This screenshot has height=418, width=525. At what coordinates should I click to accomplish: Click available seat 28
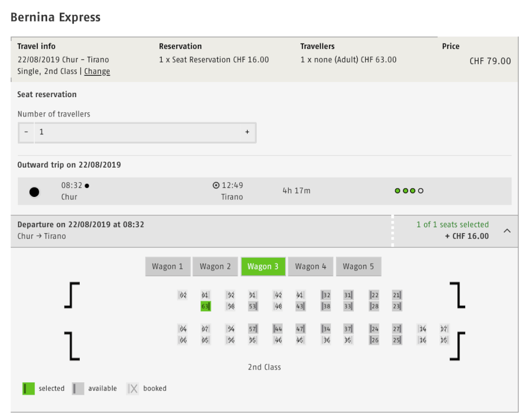click(x=374, y=306)
